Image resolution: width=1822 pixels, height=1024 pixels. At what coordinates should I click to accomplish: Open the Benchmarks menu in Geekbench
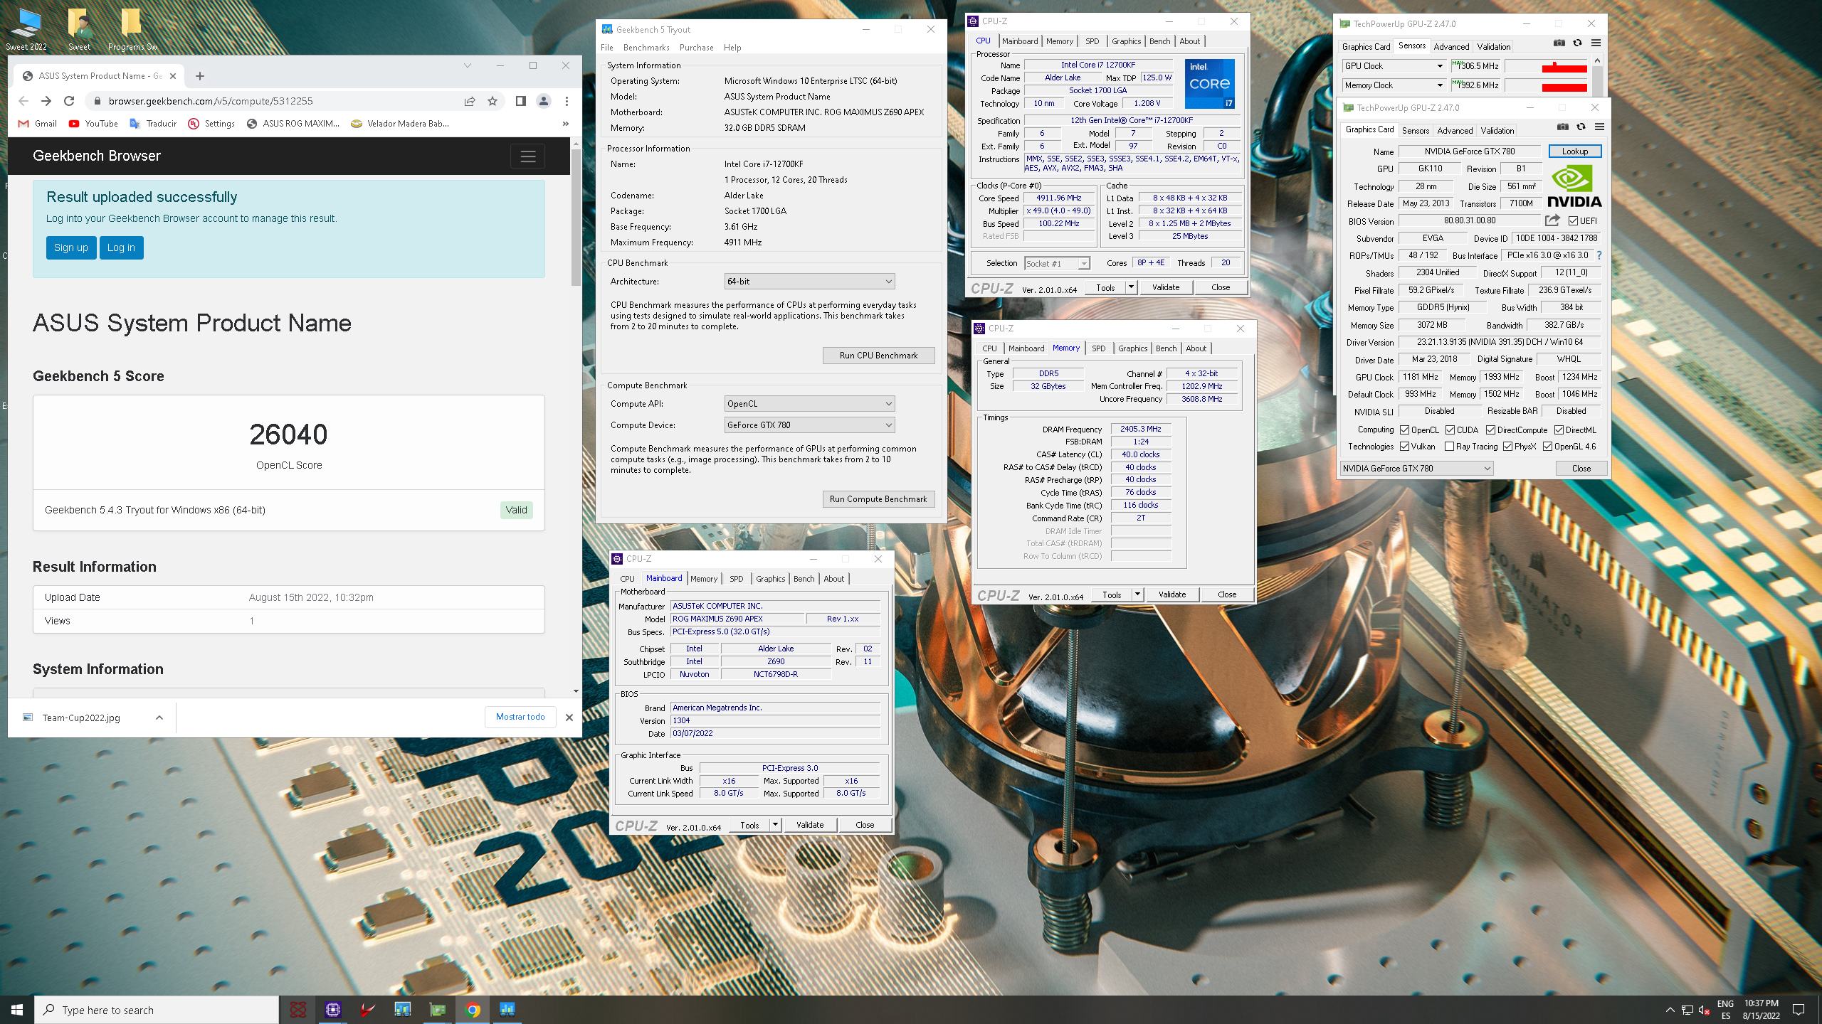(x=646, y=48)
